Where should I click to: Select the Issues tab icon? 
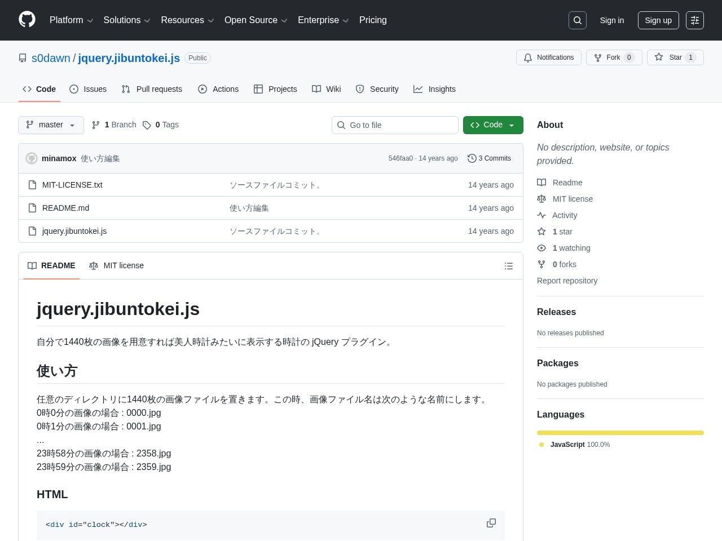click(74, 89)
